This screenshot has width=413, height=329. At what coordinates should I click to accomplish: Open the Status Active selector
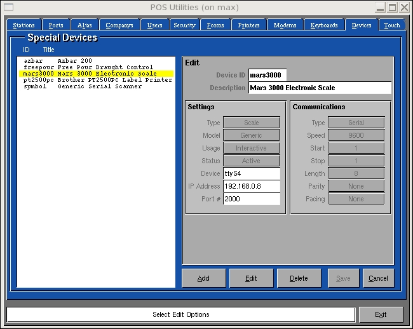pyautogui.click(x=251, y=161)
